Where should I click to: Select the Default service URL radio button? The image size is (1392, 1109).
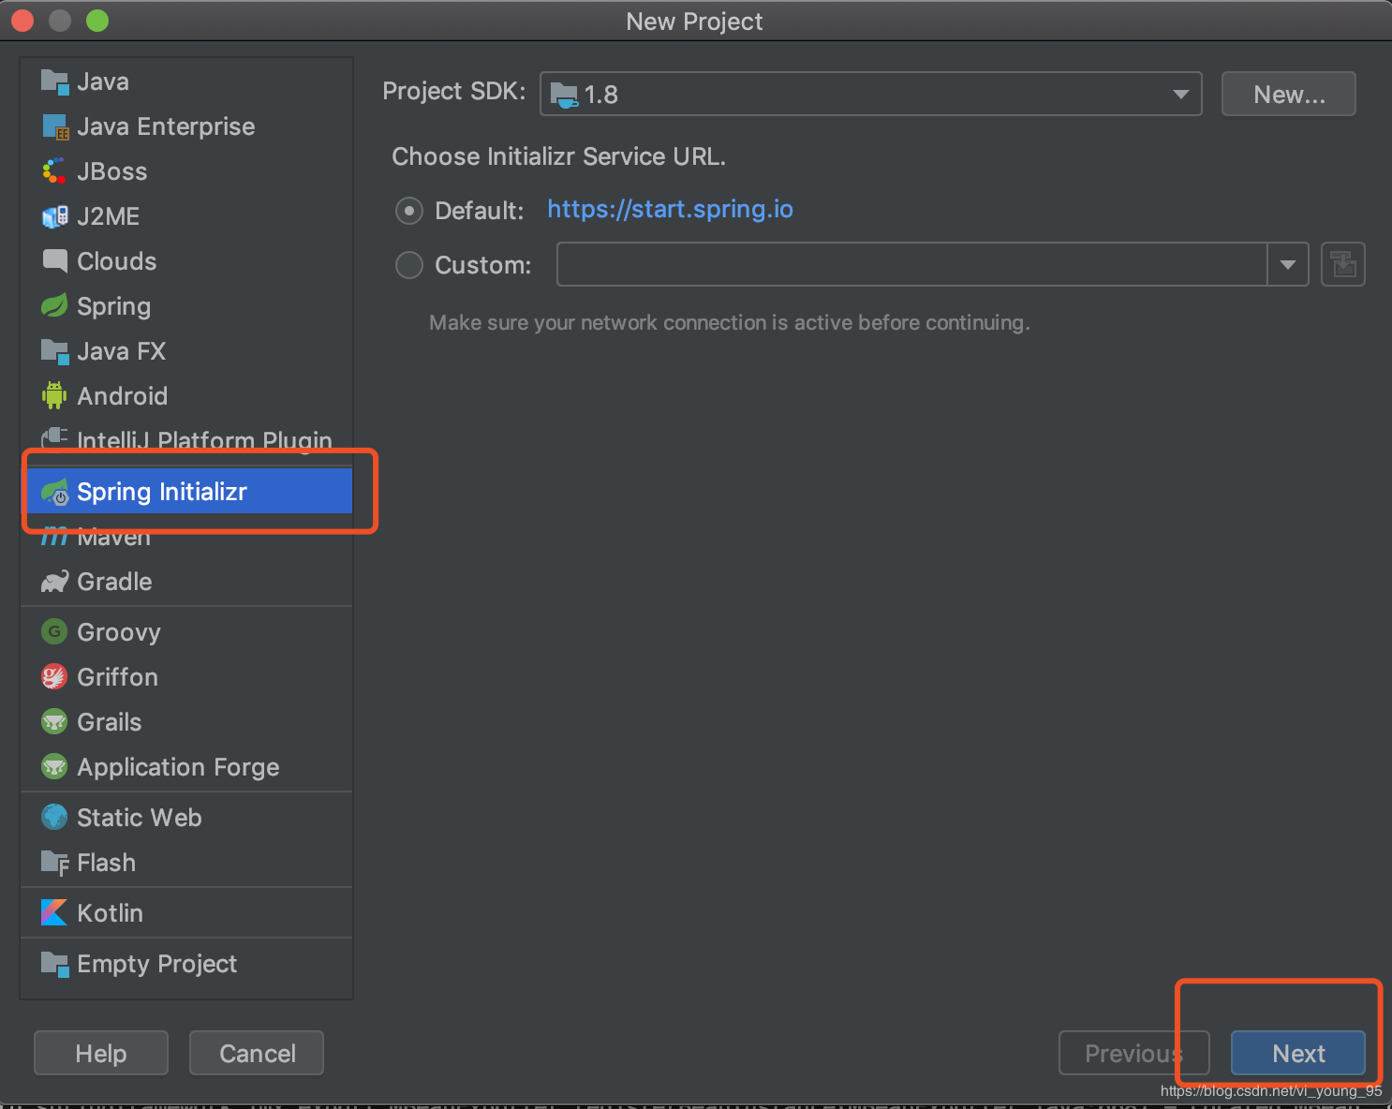point(409,211)
